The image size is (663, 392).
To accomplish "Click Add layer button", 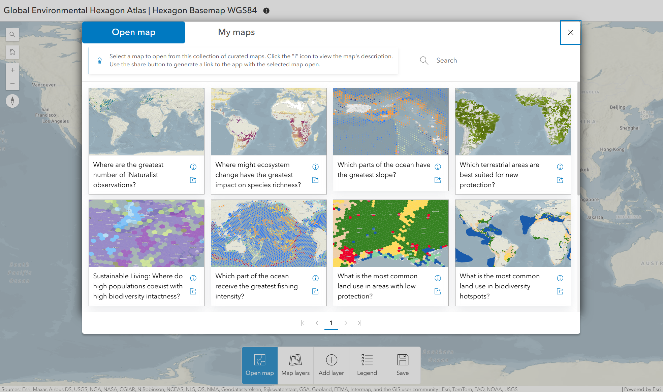I will pyautogui.click(x=331, y=365).
